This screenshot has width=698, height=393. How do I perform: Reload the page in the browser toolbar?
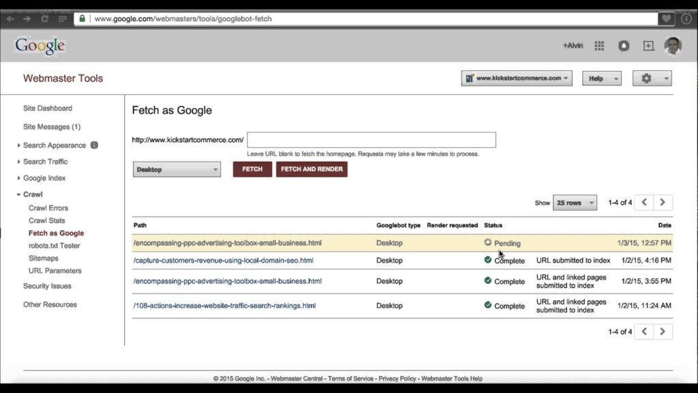[45, 18]
